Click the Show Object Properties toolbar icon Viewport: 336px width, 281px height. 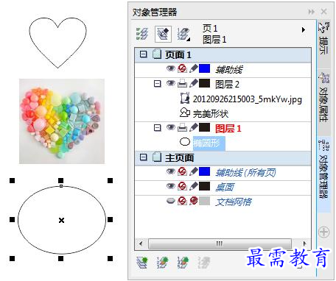[x=142, y=34]
